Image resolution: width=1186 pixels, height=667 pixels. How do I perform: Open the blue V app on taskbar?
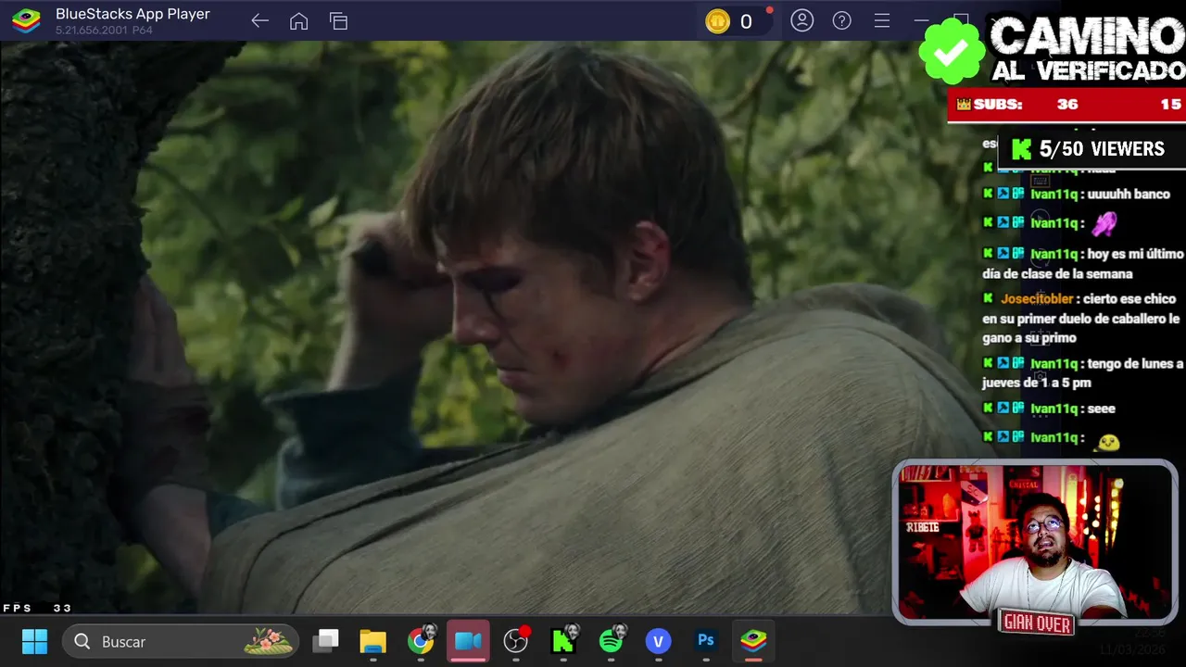[659, 641]
